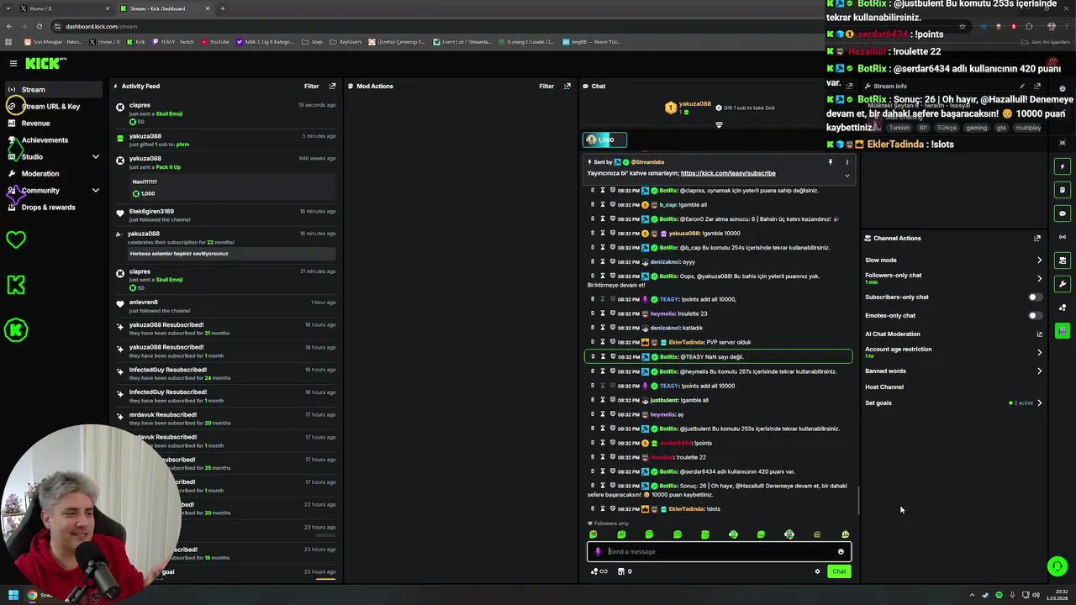Image resolution: width=1076 pixels, height=605 pixels.
Task: Click the Kick logo in the header
Action: pyautogui.click(x=45, y=63)
